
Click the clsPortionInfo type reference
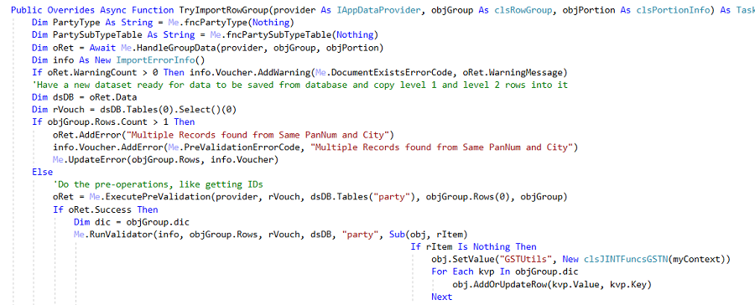(x=674, y=10)
